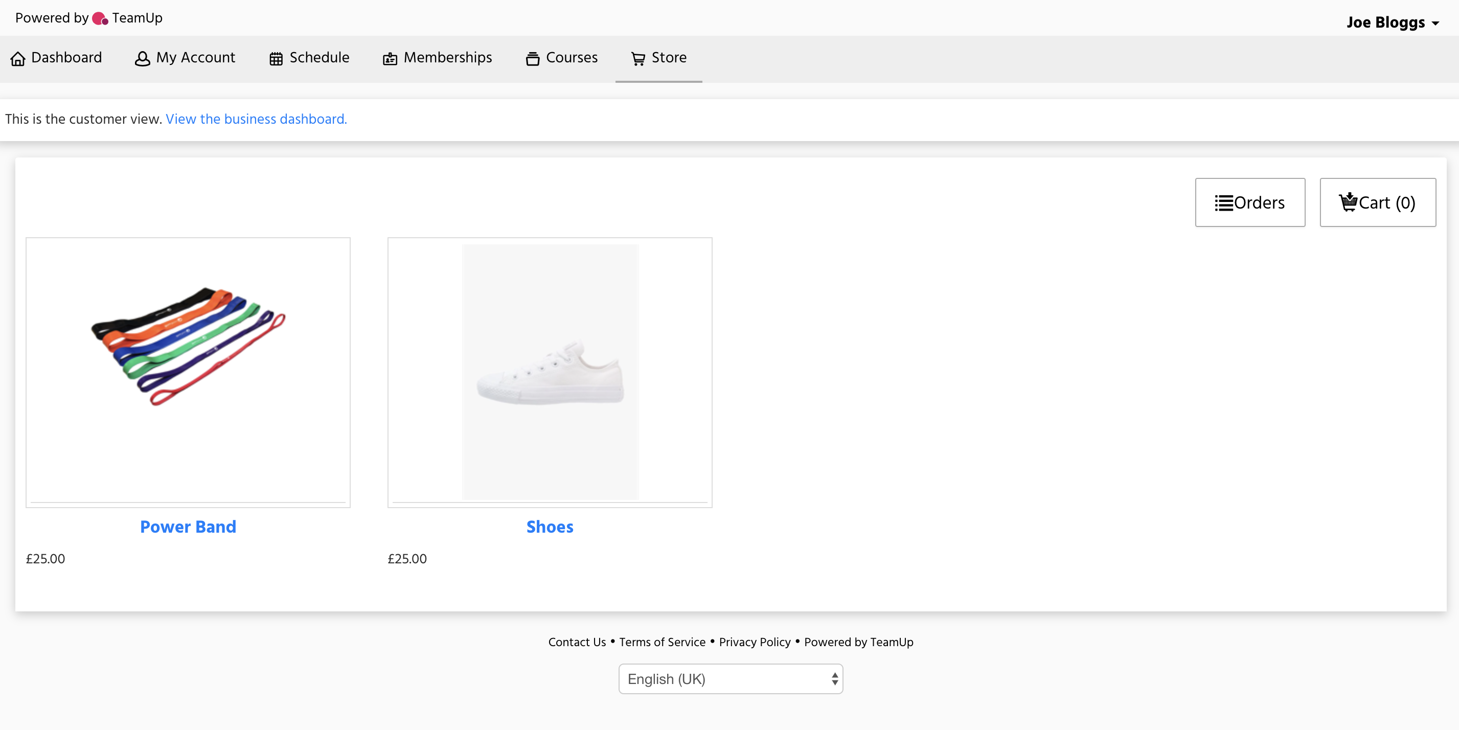
Task: Click the Cart basket icon
Action: [x=1348, y=201]
